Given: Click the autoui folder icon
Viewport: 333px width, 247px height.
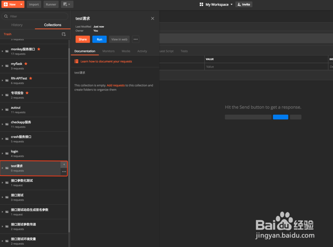Looking at the screenshot, I should coord(7,110).
